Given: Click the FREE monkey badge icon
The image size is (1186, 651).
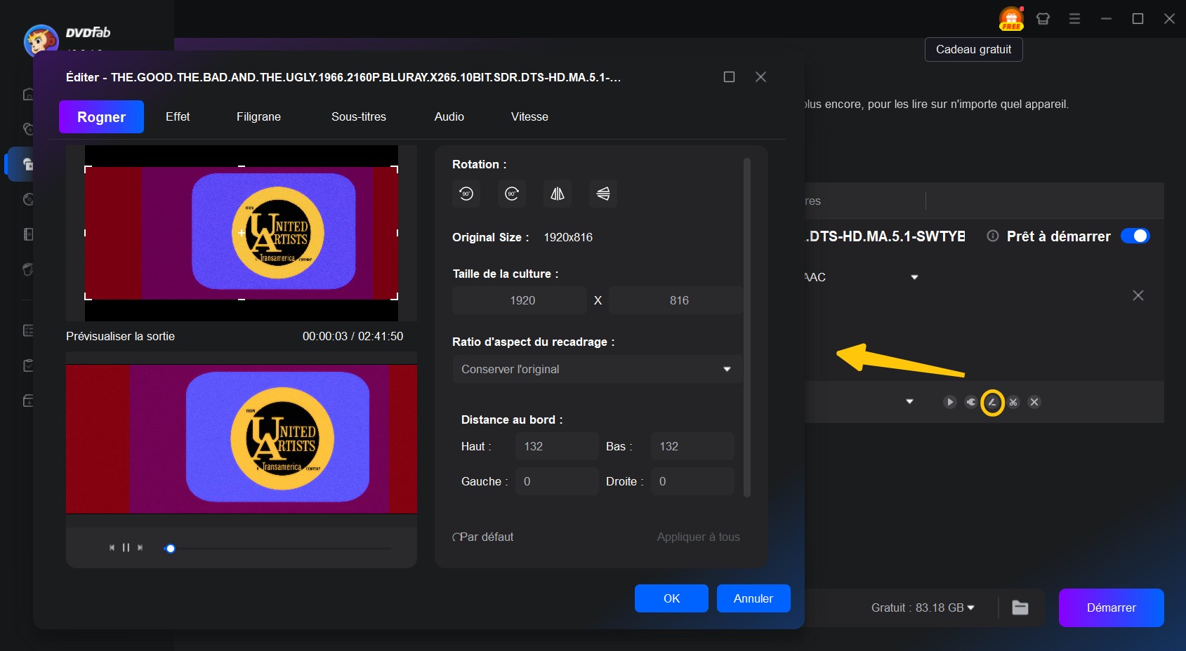Looking at the screenshot, I should 1011,19.
